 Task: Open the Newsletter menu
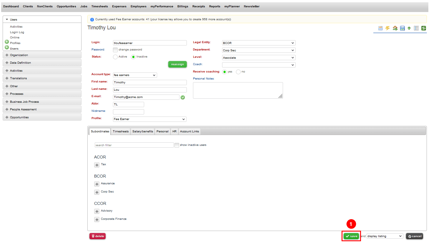click(252, 6)
